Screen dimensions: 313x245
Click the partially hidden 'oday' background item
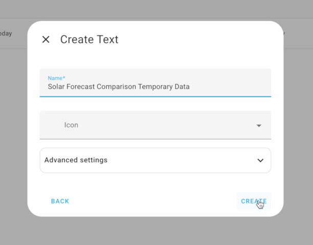pyautogui.click(x=6, y=33)
